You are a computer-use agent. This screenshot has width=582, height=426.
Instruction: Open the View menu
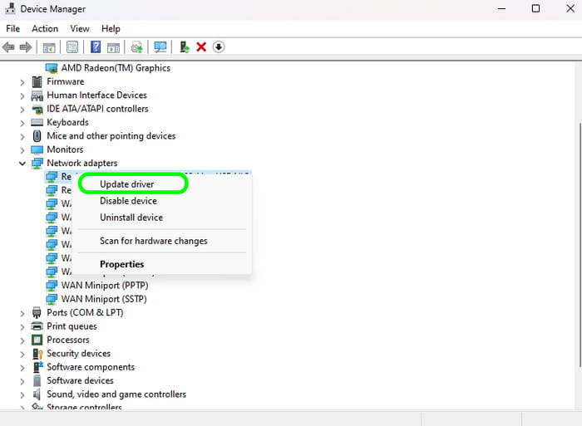[80, 28]
